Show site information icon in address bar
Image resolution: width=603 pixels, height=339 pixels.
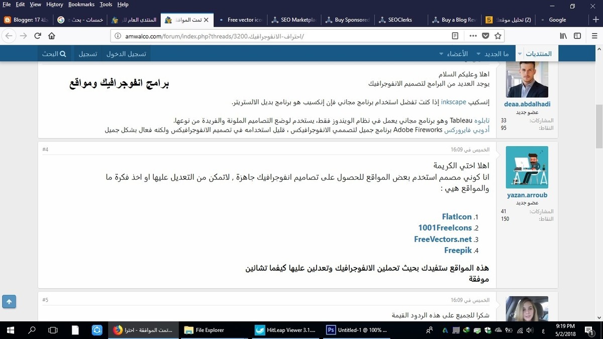tap(118, 36)
